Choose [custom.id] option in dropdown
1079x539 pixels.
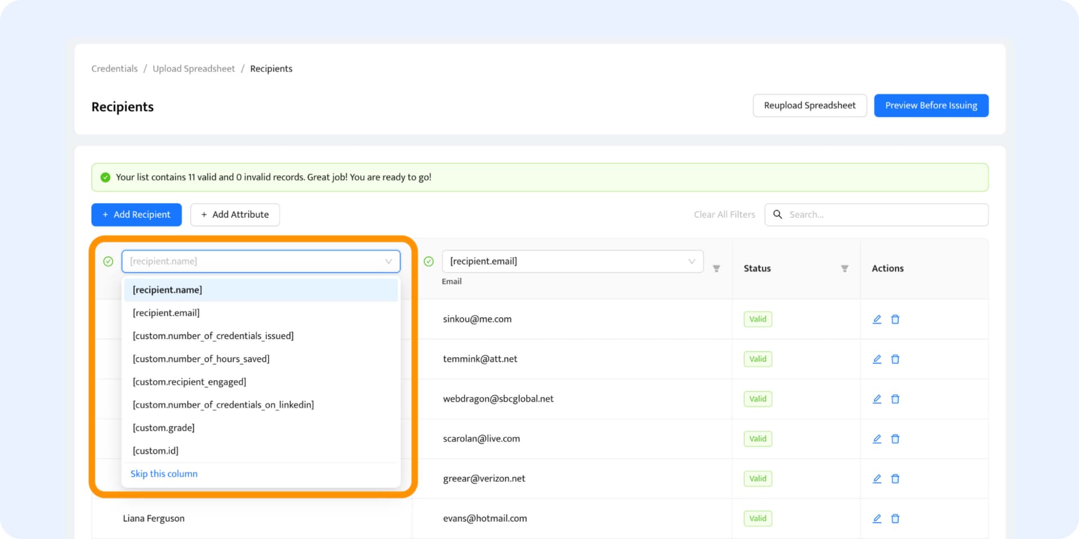coord(156,451)
